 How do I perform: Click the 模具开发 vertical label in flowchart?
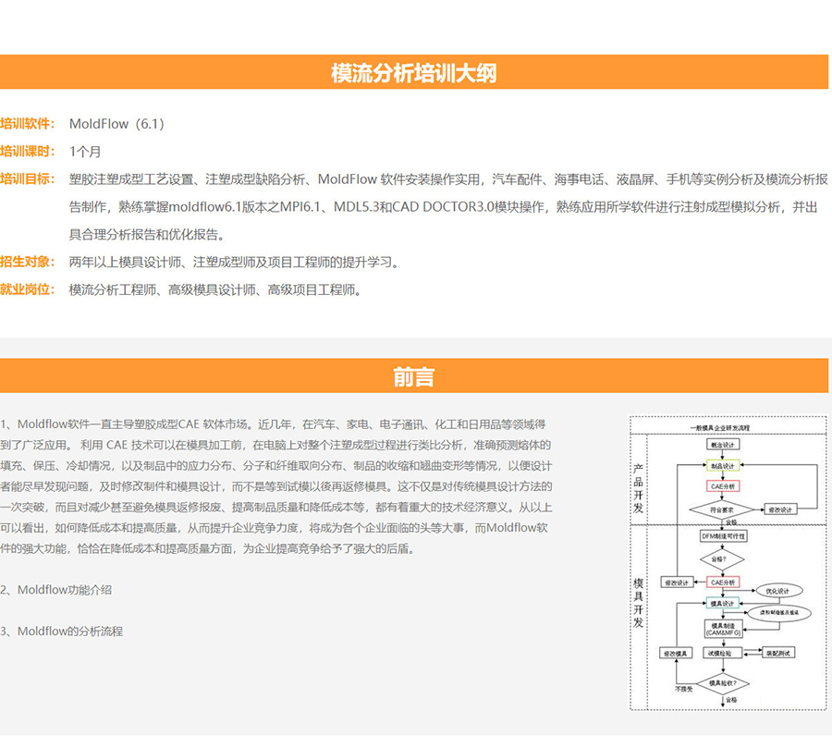(x=638, y=603)
